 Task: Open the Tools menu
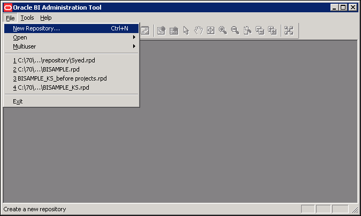[x=27, y=18]
